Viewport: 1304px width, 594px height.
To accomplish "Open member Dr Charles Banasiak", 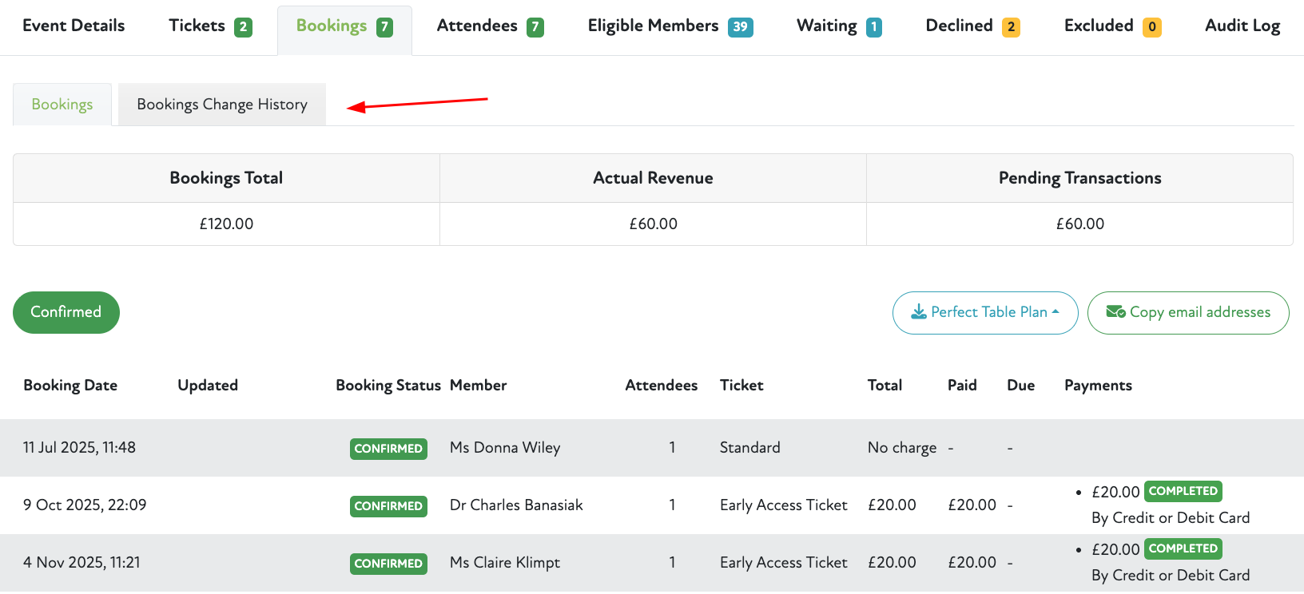I will 516,505.
